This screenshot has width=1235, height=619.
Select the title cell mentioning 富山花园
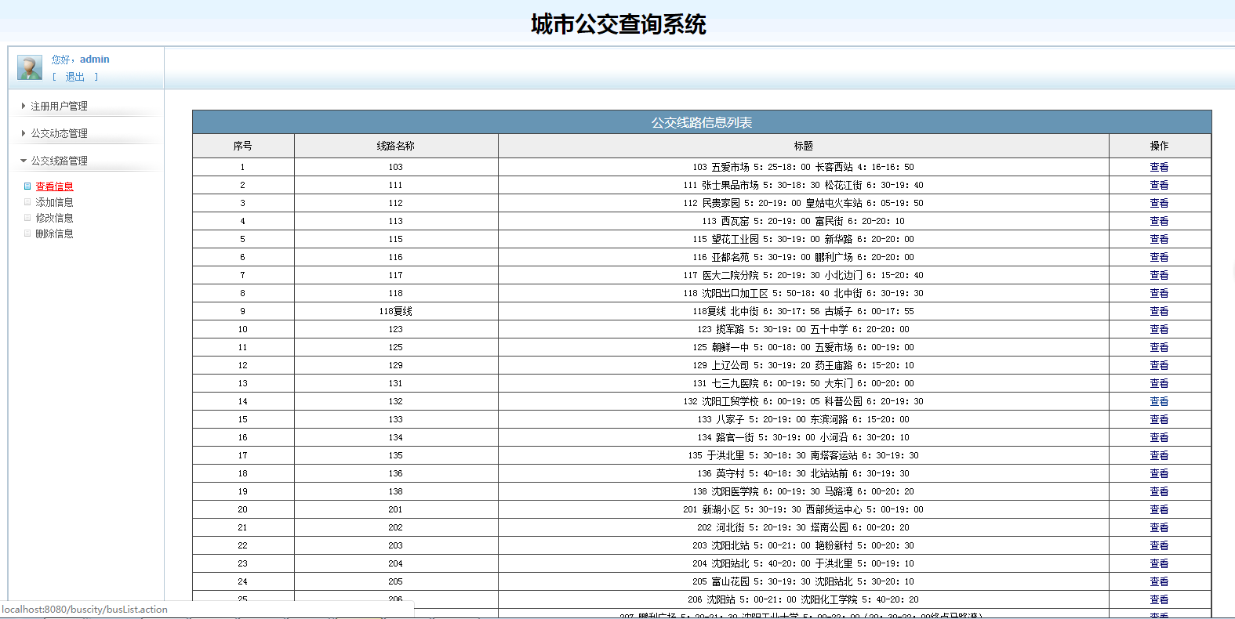point(804,581)
